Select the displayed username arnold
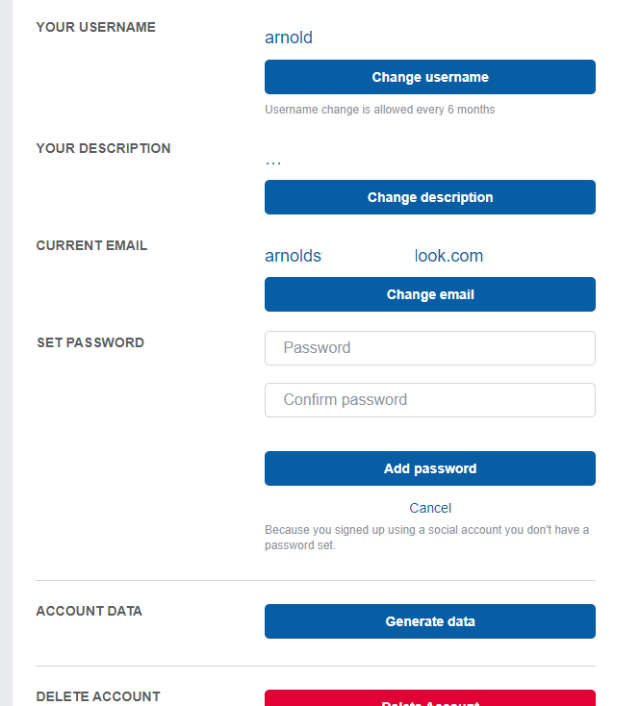 click(289, 38)
